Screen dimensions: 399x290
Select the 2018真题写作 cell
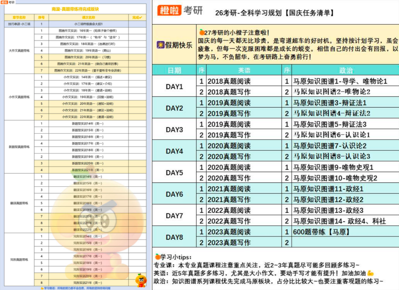[x=244, y=92]
